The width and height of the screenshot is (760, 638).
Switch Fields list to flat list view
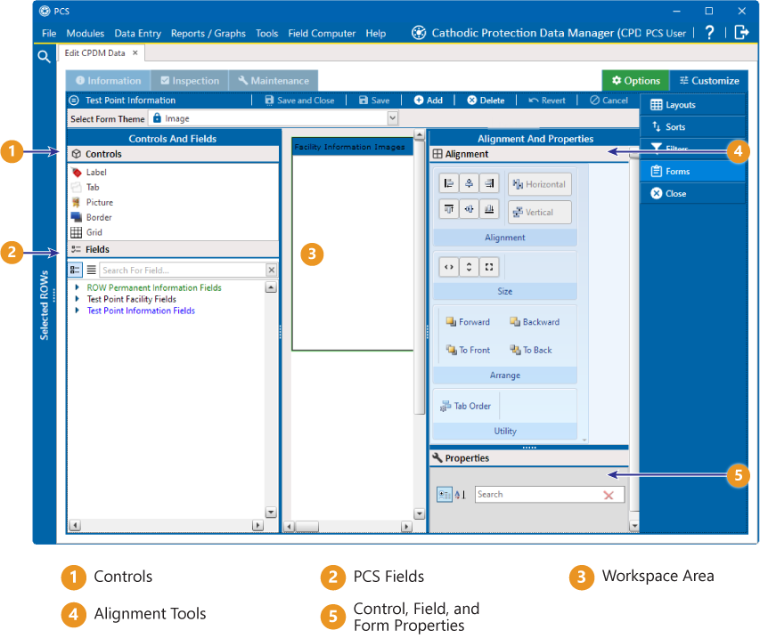(91, 270)
